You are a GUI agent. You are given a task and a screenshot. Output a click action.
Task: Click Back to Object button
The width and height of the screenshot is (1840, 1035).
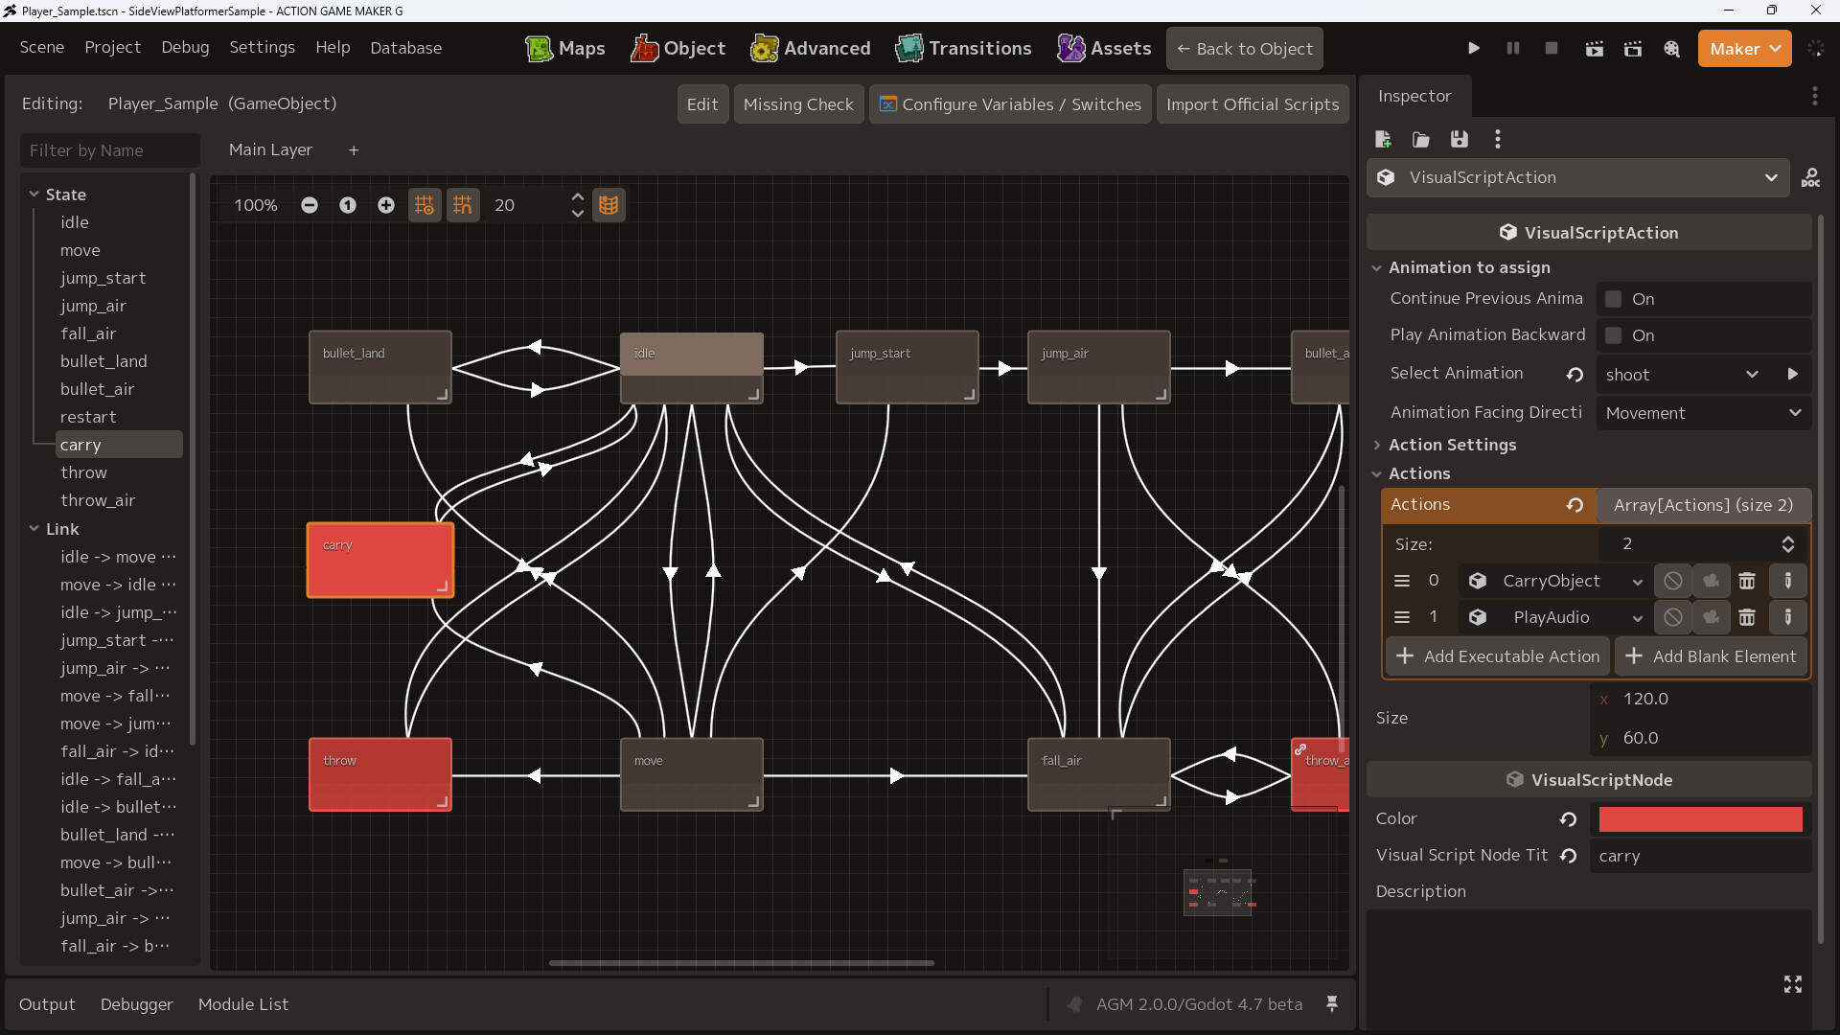pyautogui.click(x=1245, y=49)
